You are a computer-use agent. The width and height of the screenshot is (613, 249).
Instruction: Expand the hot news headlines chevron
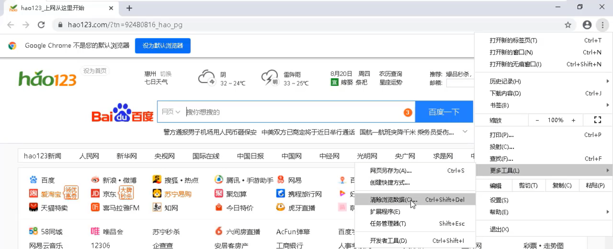pyautogui.click(x=465, y=132)
